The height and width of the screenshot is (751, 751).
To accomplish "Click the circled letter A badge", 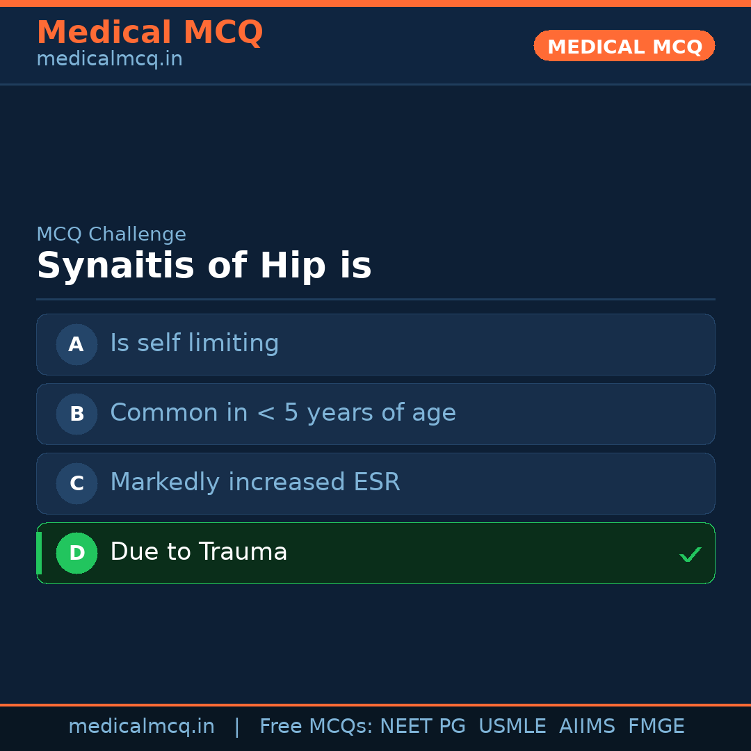I will tap(76, 344).
